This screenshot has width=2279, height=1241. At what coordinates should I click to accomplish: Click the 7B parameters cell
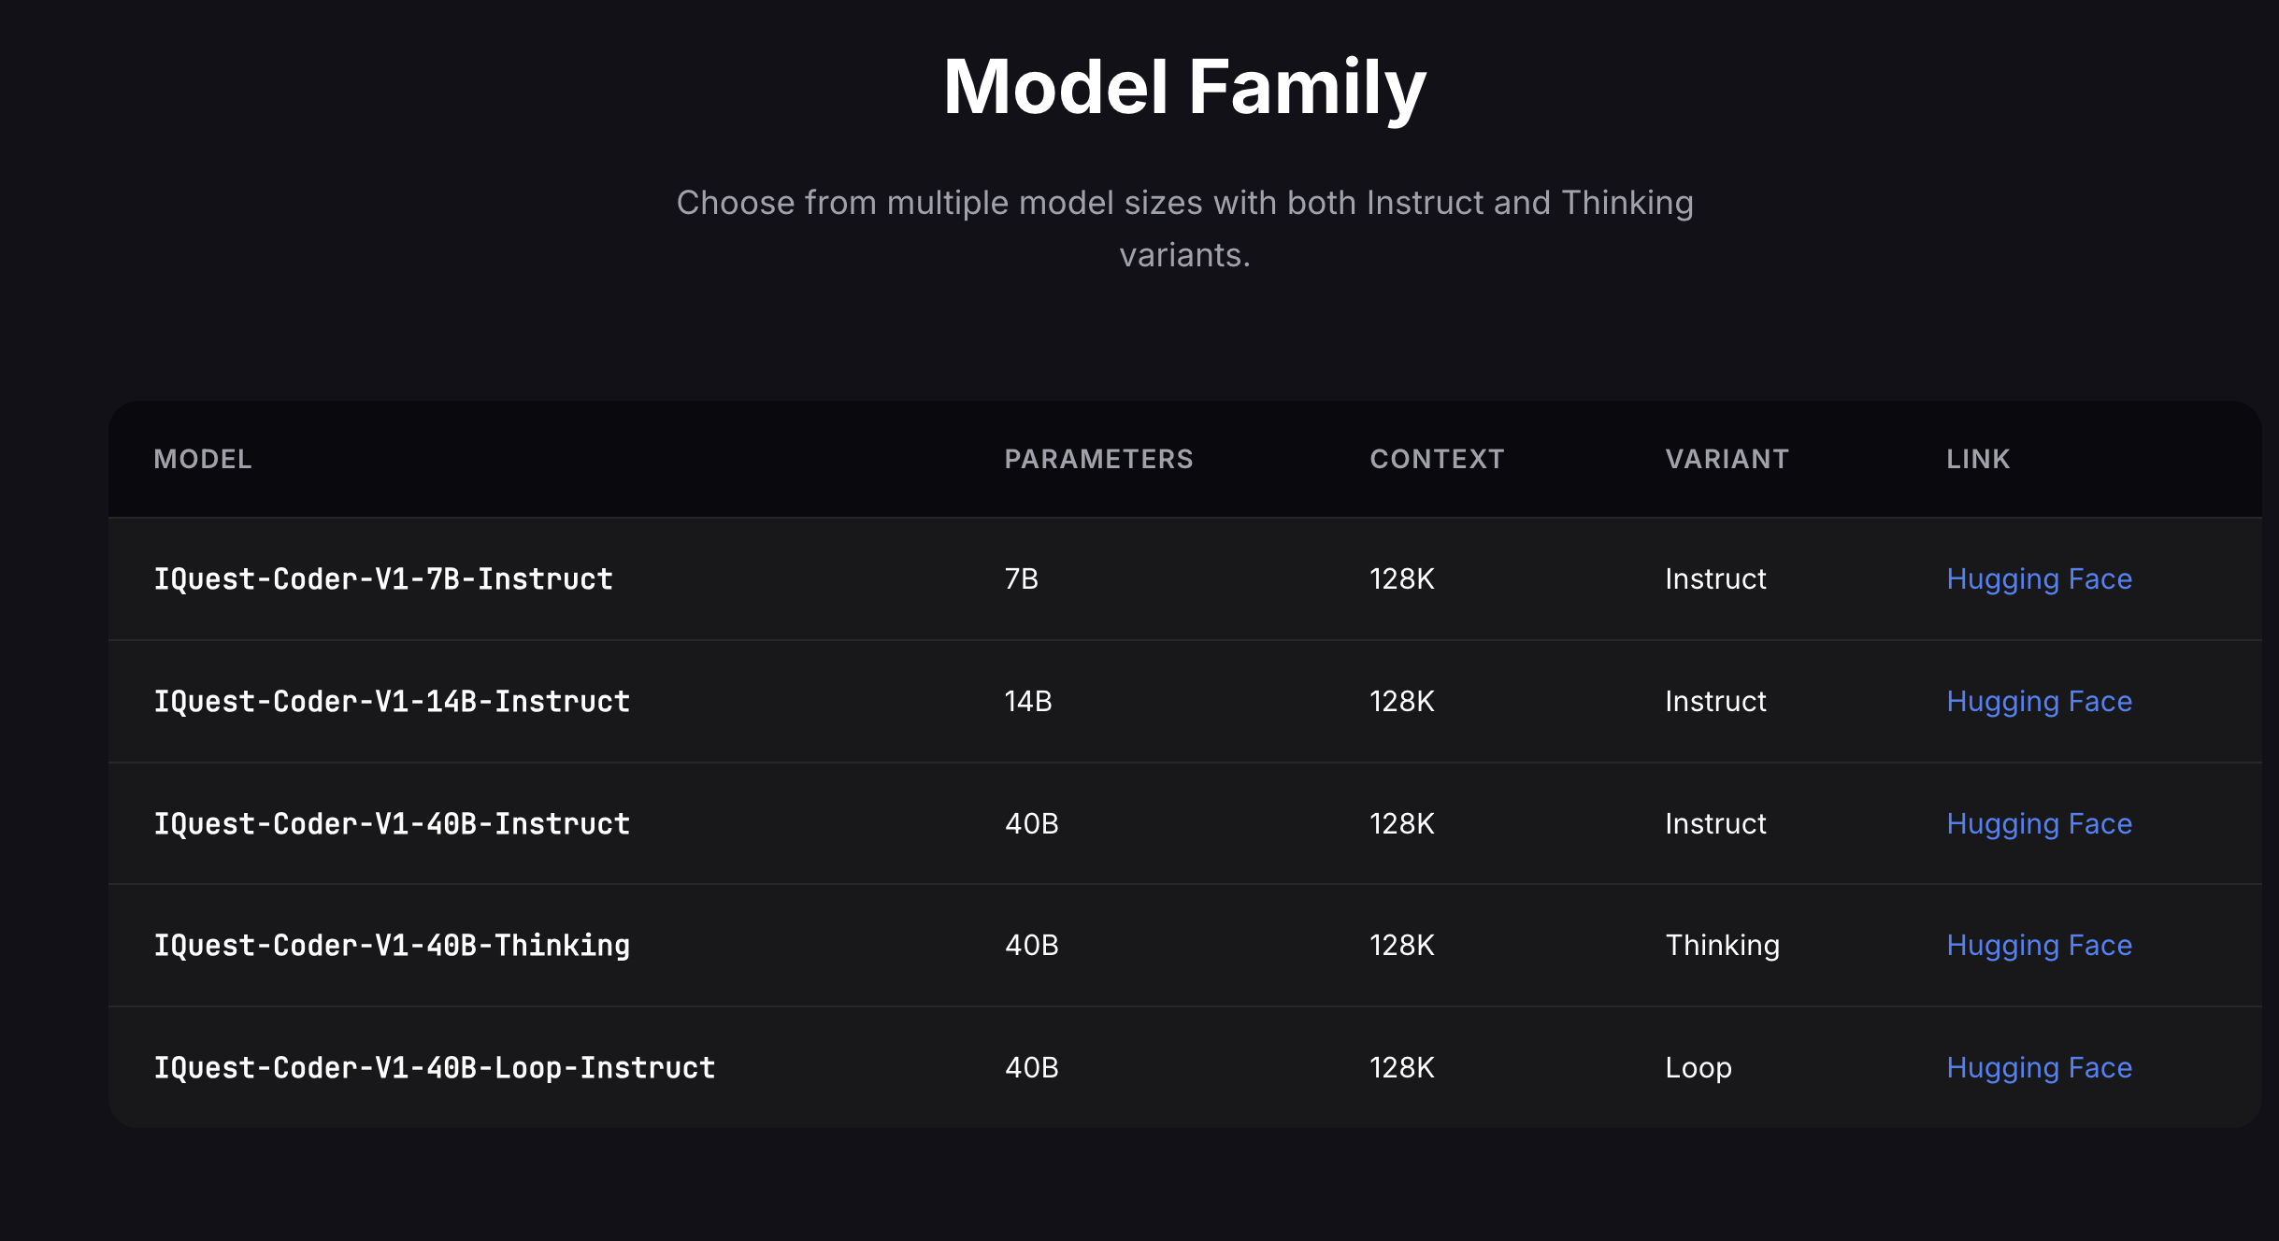tap(1022, 579)
